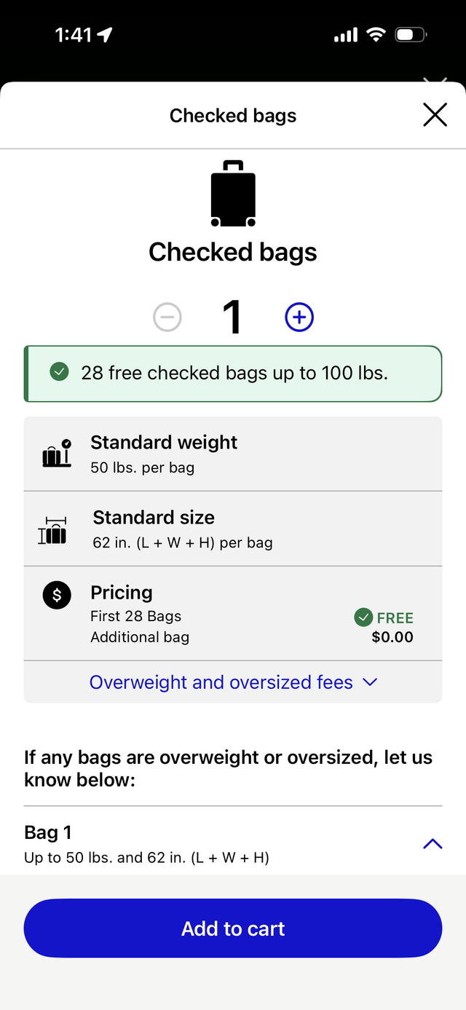Tap the 28 free checked bags banner
Screen dimensions: 466x1010
[x=233, y=374]
